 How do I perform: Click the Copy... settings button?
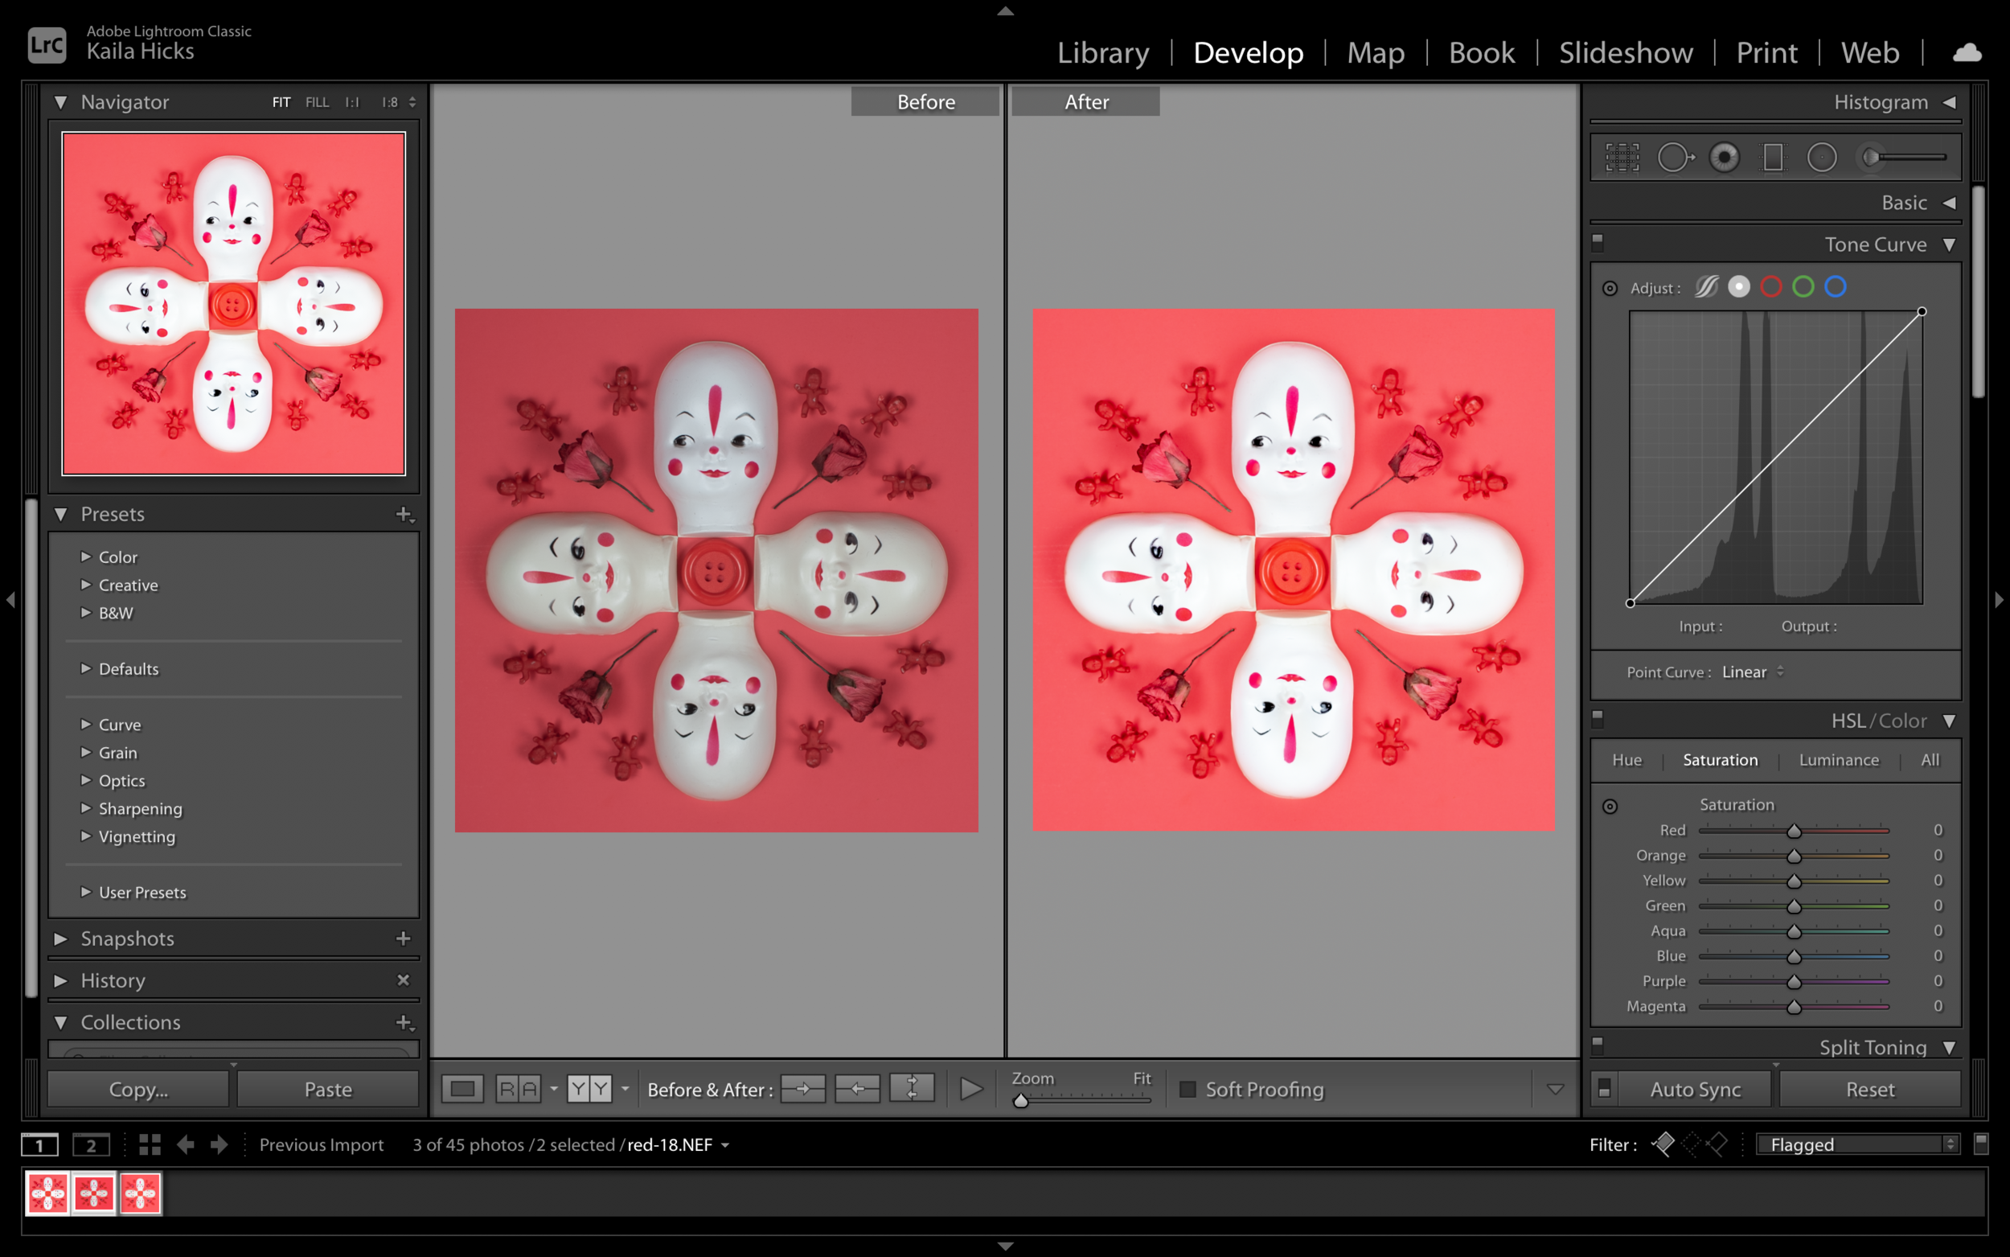coord(138,1089)
